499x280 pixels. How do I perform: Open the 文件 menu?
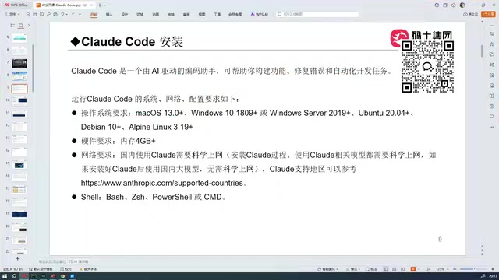tap(12, 14)
